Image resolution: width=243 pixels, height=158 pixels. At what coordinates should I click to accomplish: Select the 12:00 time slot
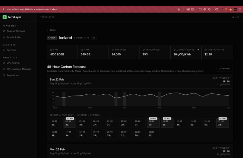click(x=181, y=123)
